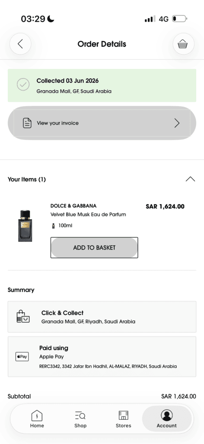Tap the Click & Collect bag icon
204x444 pixels.
click(23, 316)
